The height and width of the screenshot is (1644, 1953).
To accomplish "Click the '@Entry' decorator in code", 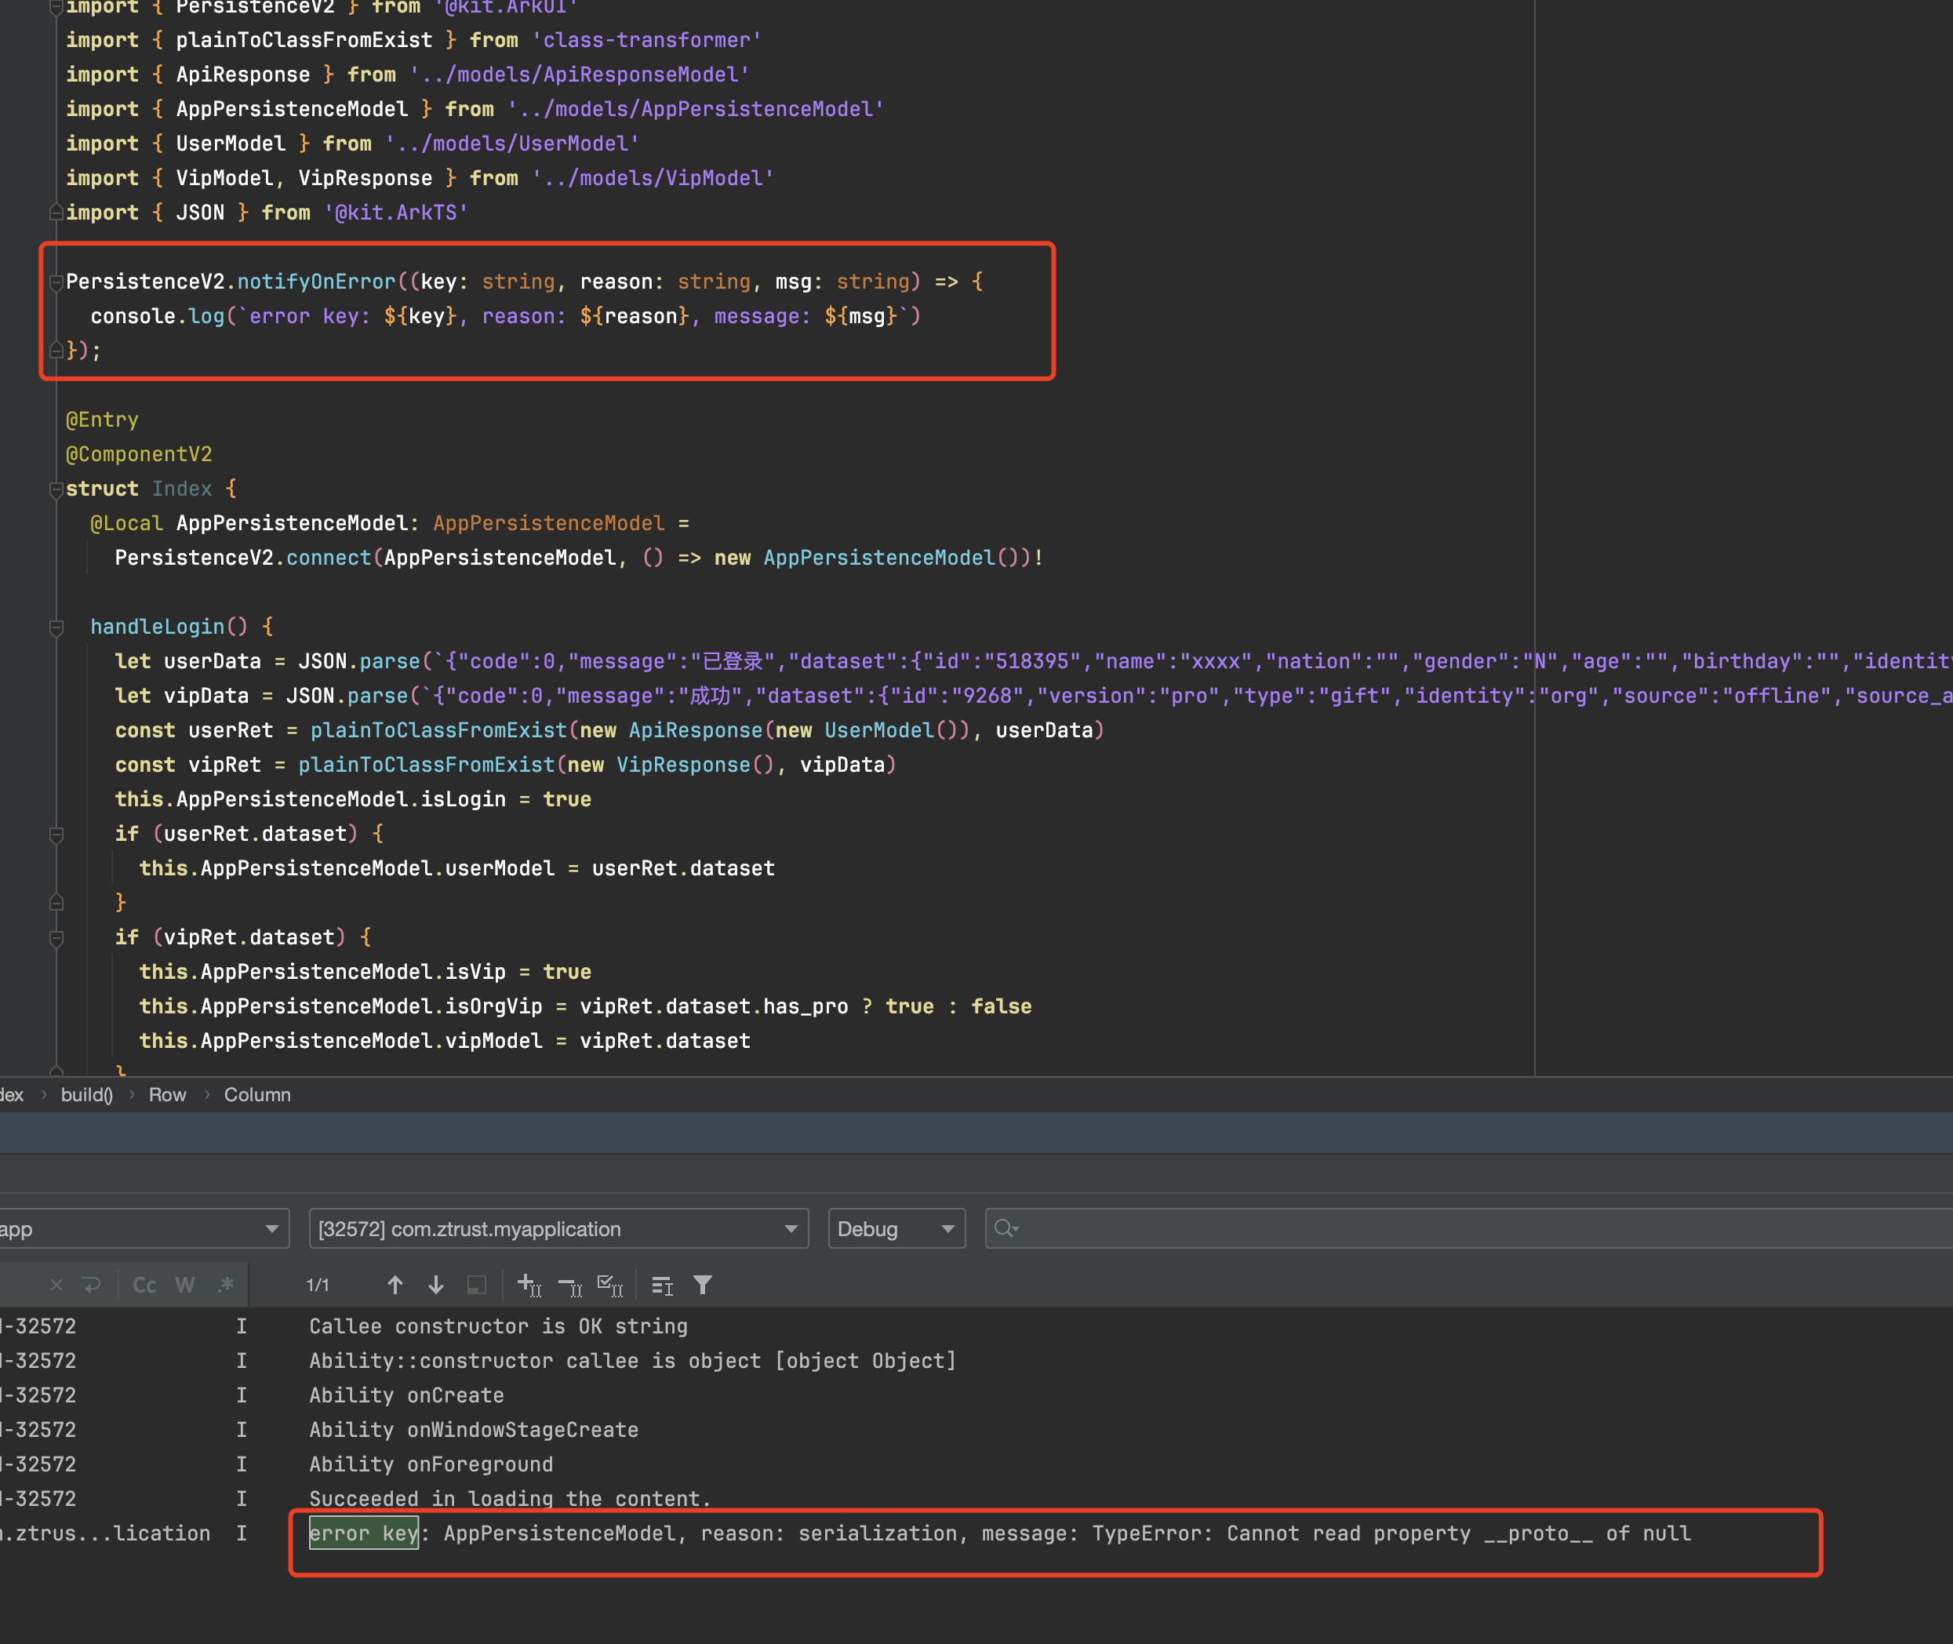I will click(x=101, y=420).
